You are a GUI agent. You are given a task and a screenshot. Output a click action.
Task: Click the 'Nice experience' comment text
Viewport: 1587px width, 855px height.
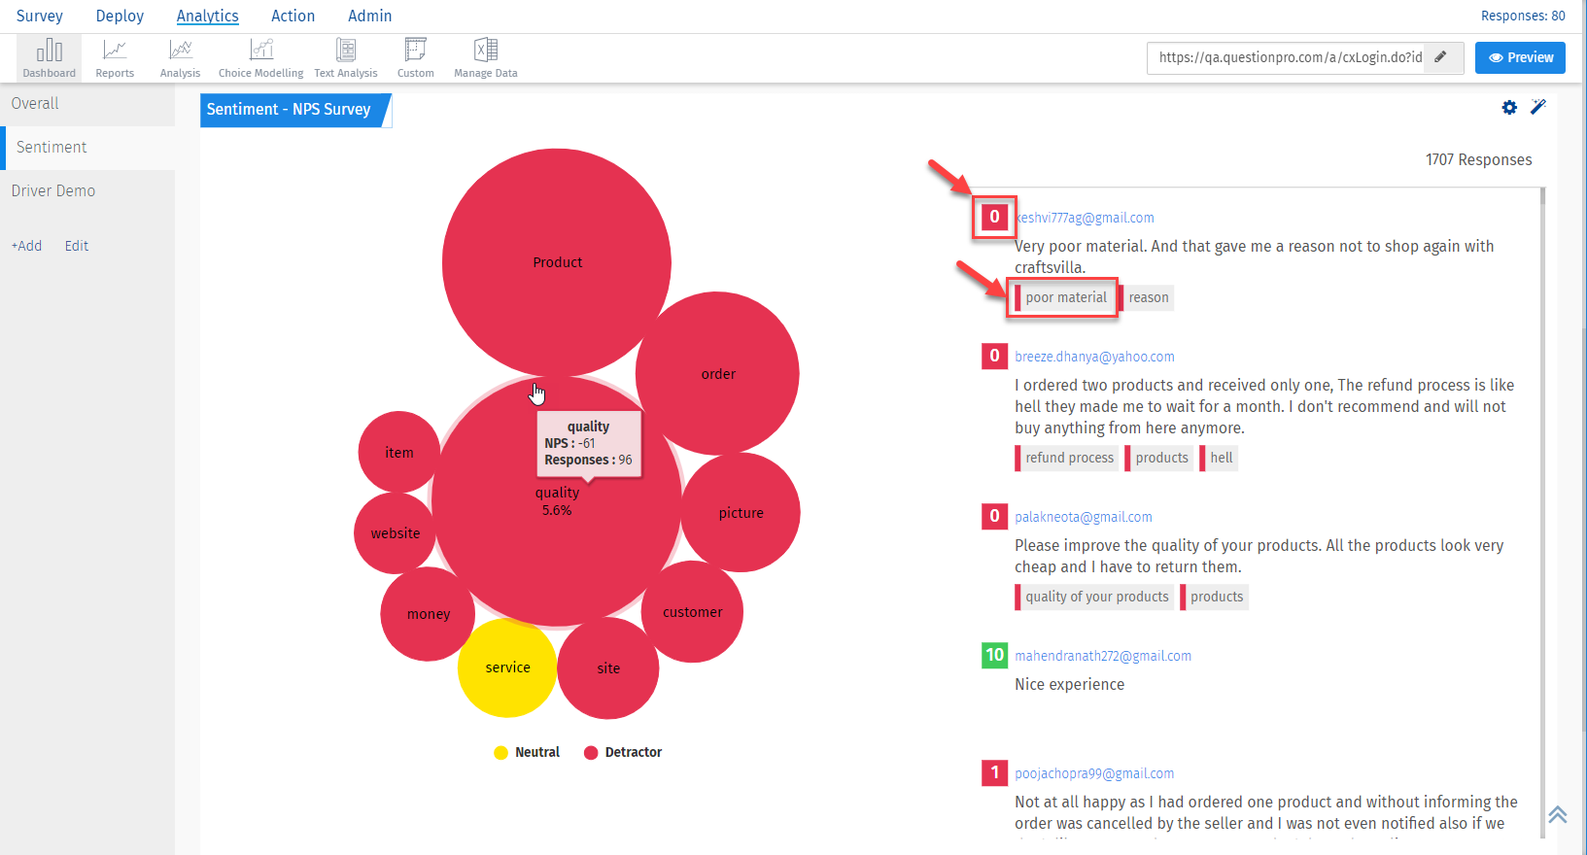[x=1069, y=684]
